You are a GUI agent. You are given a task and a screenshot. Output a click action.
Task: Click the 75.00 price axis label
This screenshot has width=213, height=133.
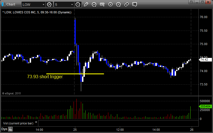click(x=203, y=44)
